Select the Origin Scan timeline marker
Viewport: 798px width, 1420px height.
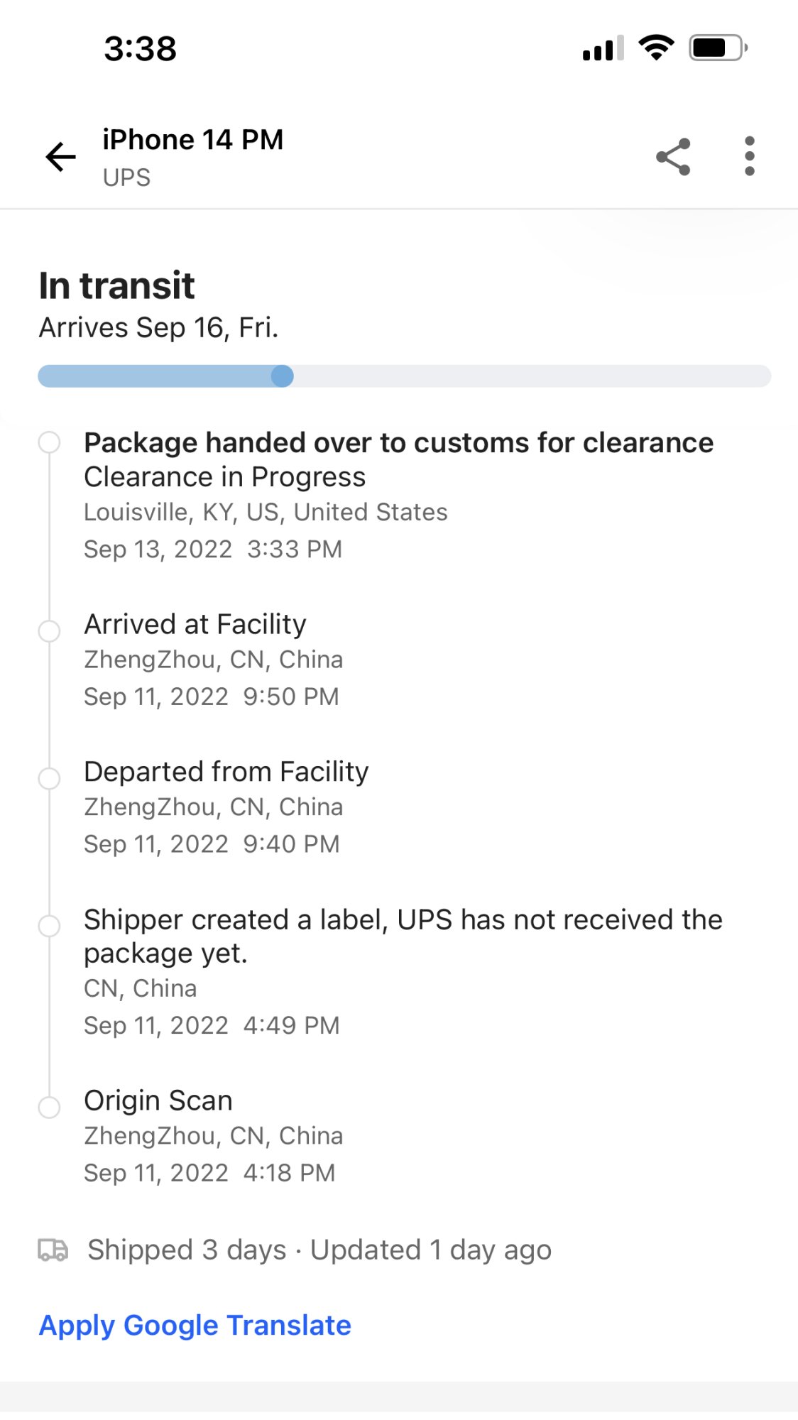point(49,1107)
